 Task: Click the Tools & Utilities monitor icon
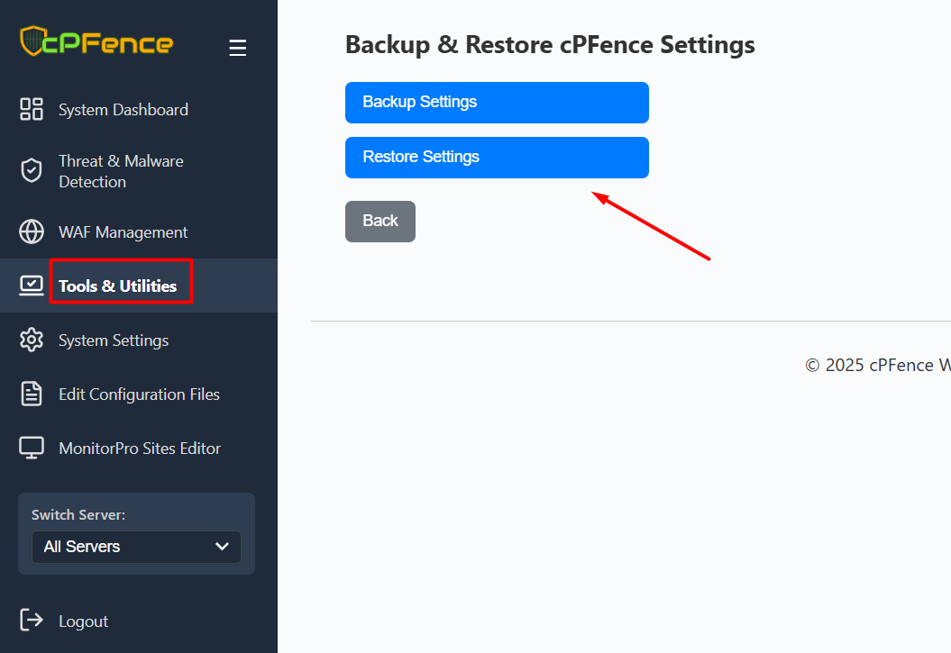coord(32,286)
